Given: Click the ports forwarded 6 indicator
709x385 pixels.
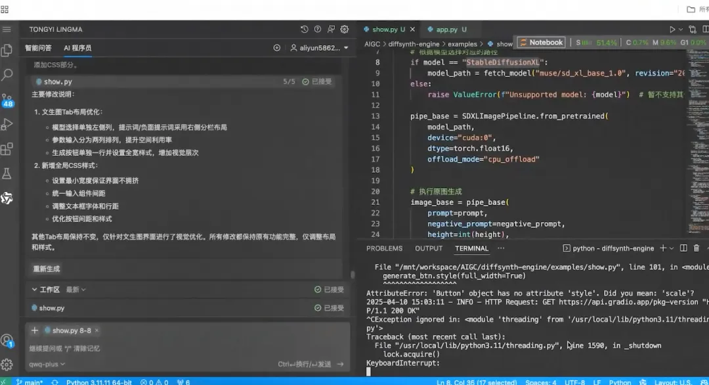Looking at the screenshot, I should [184, 382].
